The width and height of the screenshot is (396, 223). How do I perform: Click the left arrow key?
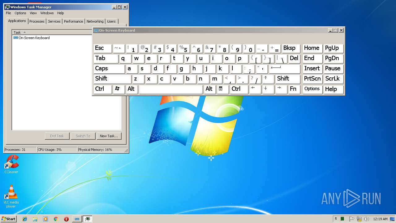[x=255, y=89]
